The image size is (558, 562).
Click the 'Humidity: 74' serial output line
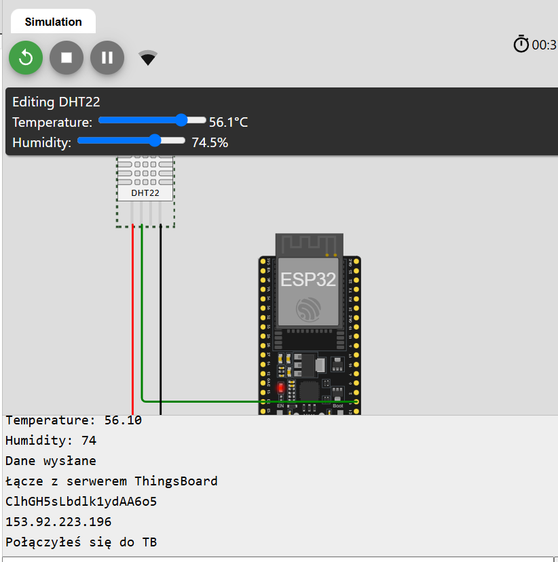(51, 440)
